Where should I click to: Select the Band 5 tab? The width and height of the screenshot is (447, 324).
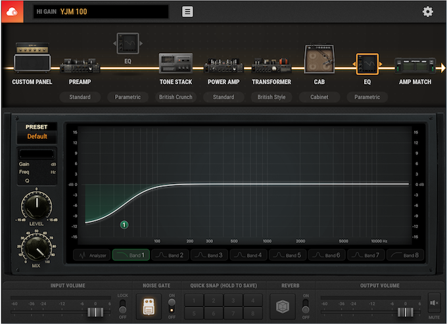288,255
